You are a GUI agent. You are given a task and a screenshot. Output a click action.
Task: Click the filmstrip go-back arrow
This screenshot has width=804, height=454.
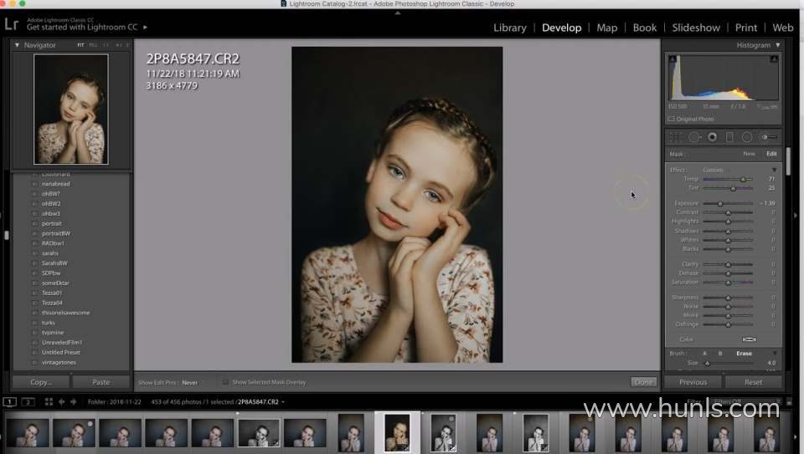click(x=61, y=402)
